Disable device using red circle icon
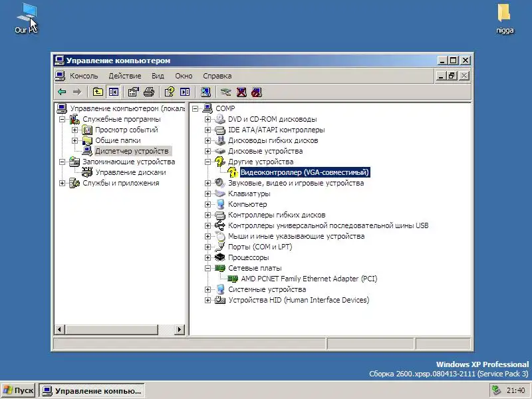 point(257,92)
